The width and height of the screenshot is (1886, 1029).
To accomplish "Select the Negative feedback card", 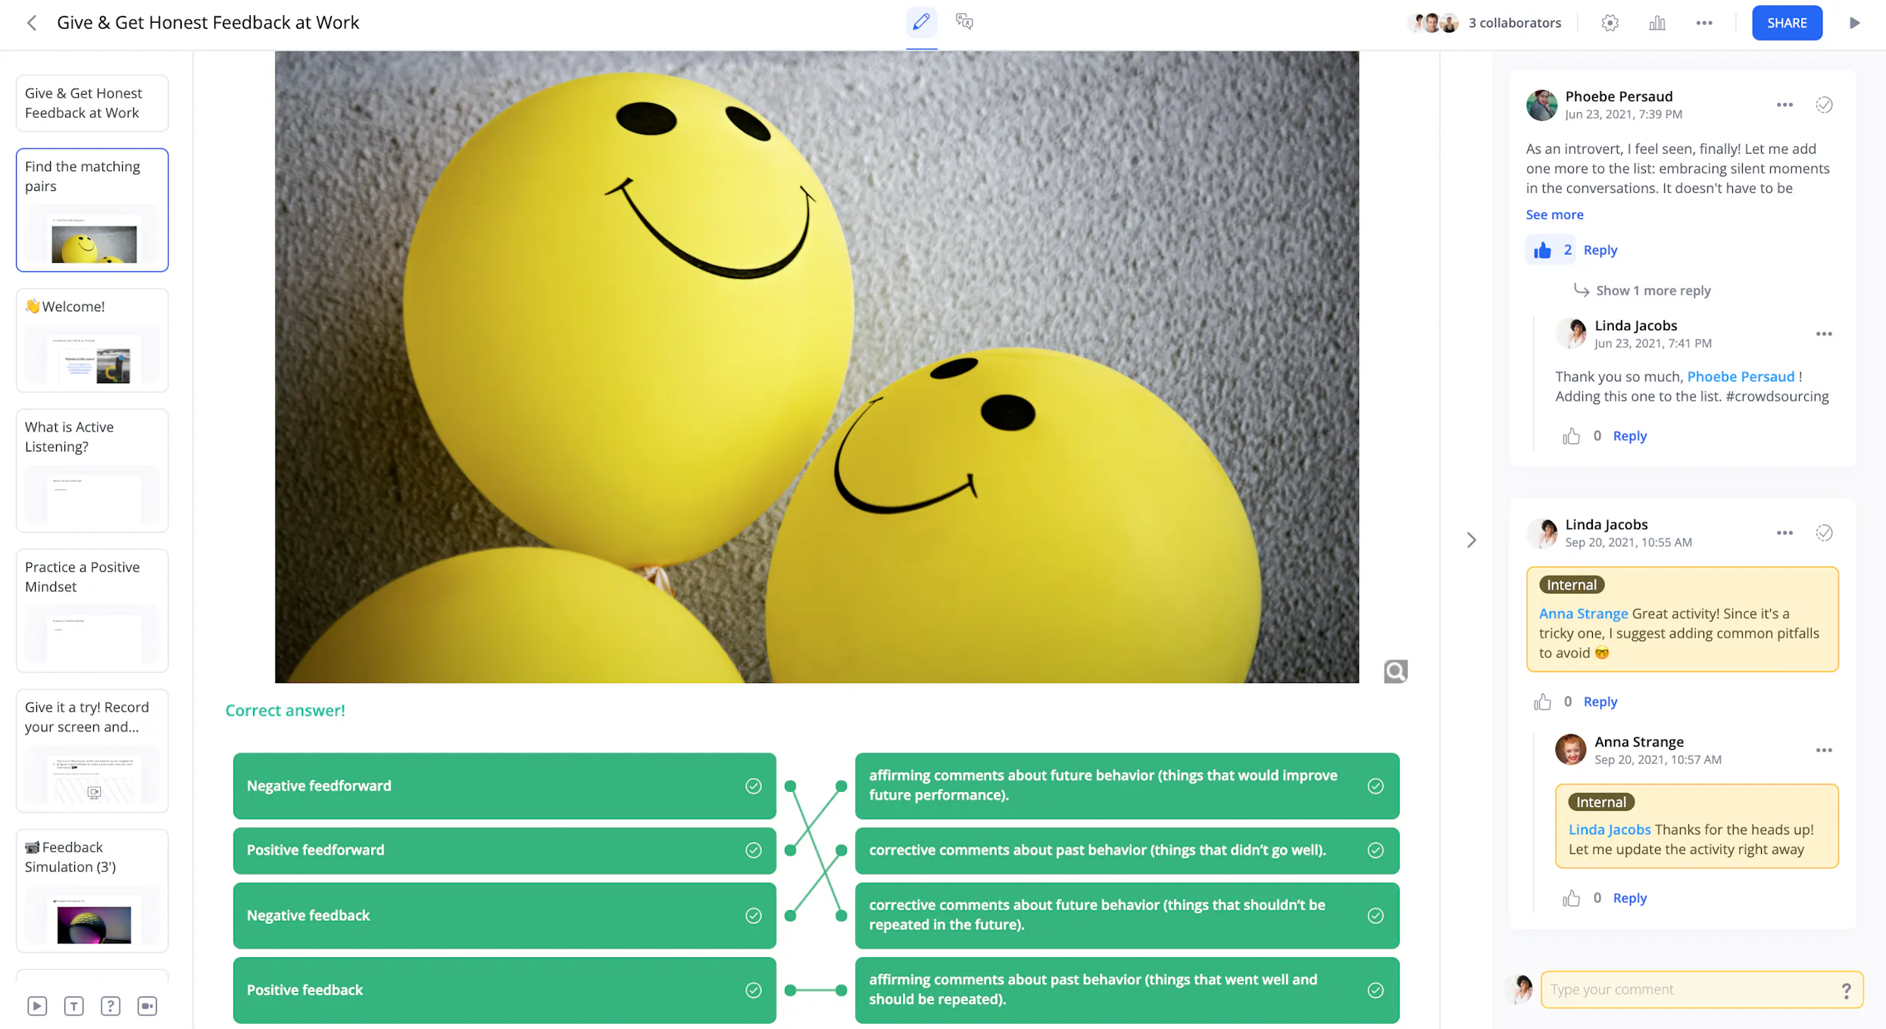I will [x=504, y=915].
